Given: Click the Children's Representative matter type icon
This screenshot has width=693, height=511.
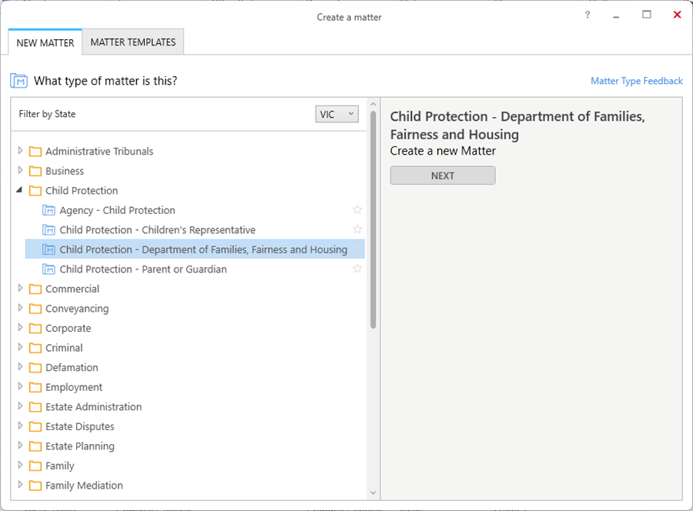Looking at the screenshot, I should (49, 230).
